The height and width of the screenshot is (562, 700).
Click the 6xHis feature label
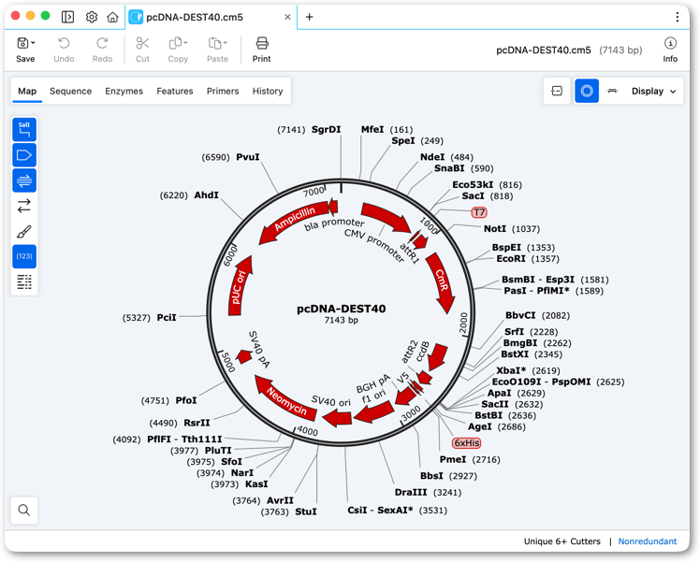pyautogui.click(x=467, y=443)
